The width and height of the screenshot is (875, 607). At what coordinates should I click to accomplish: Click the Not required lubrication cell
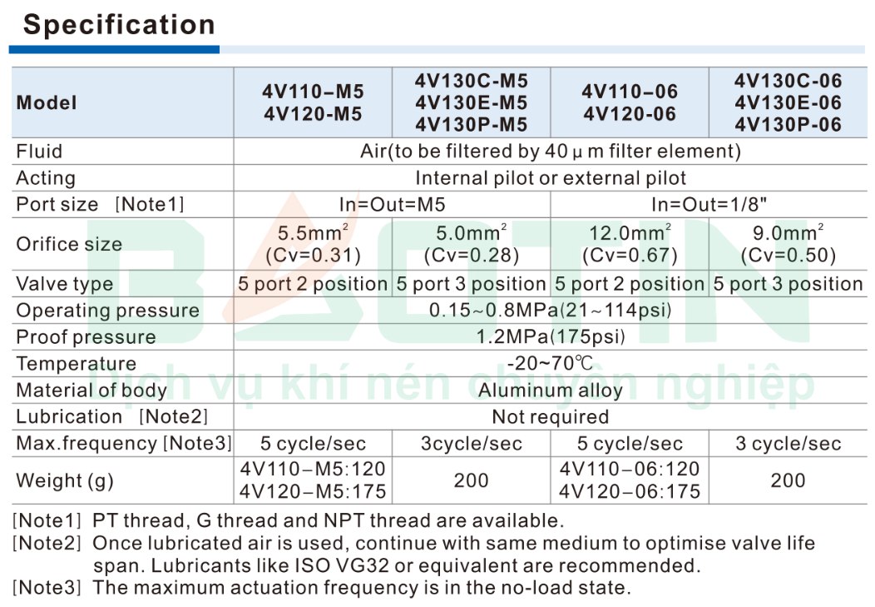pos(550,417)
